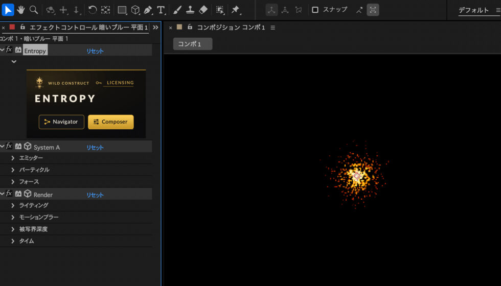
Task: Toggle fx switch for System A effect
Action: point(9,146)
